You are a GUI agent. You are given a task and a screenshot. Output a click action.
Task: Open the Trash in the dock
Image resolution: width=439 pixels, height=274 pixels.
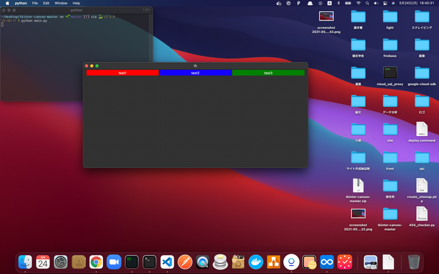[414, 262]
